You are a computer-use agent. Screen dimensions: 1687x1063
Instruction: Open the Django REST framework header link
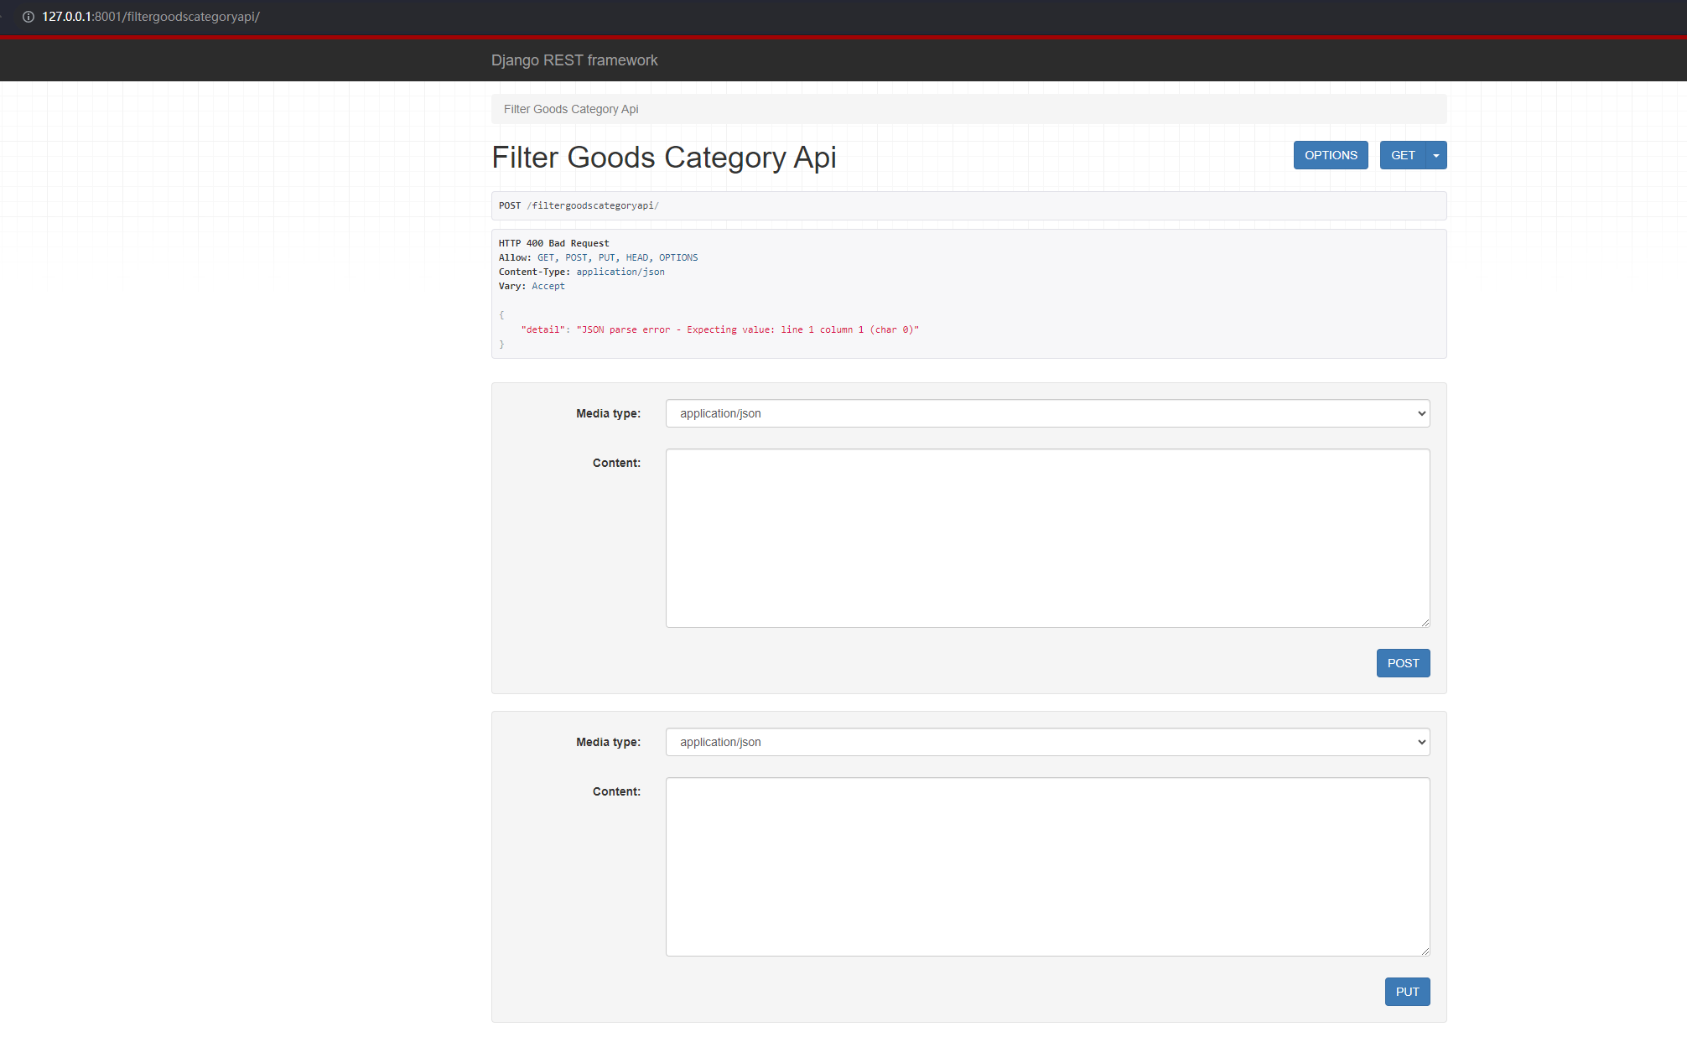coord(574,60)
